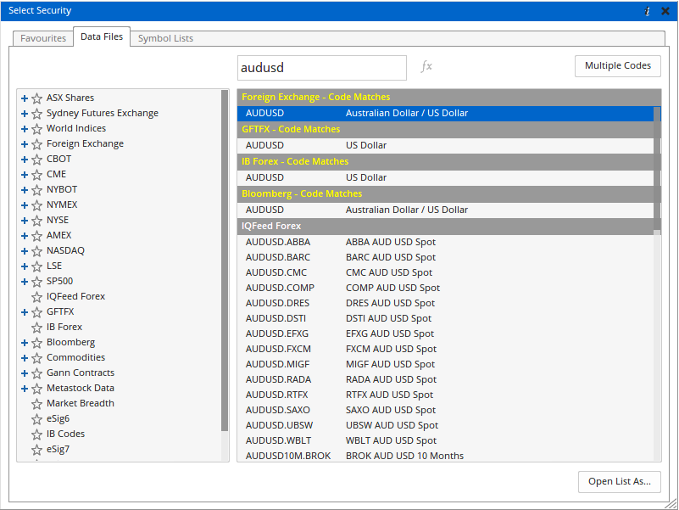
Task: Toggle favourite star beside NYSE
Action: tap(36, 221)
